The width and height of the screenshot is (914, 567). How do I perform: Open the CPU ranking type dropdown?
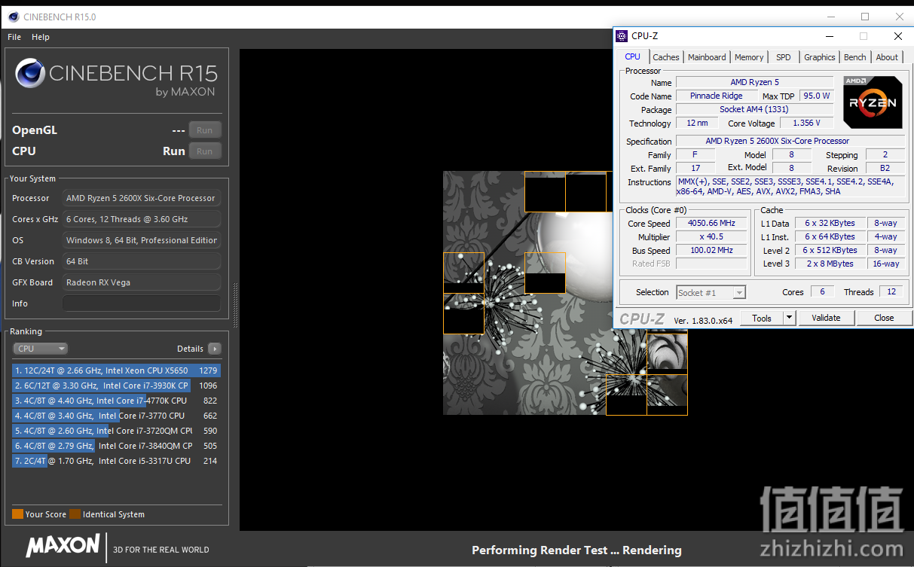41,349
